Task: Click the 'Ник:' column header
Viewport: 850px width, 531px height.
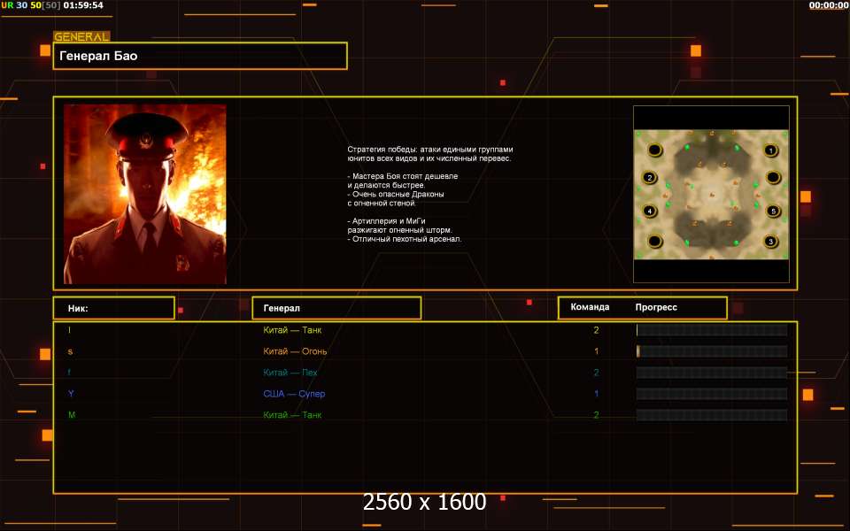Action: point(113,308)
